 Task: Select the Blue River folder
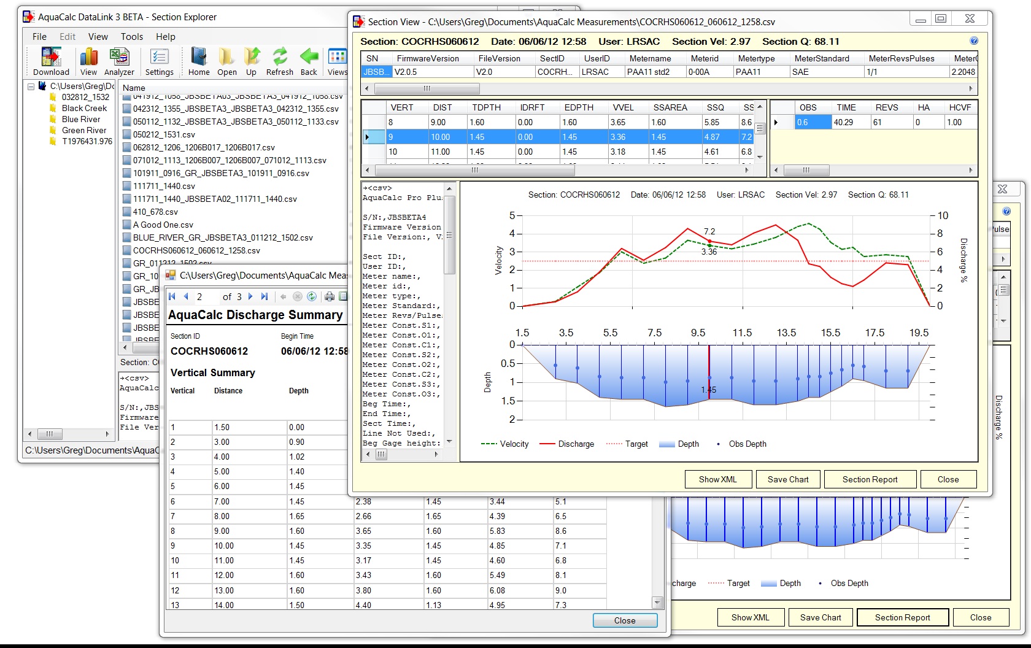click(81, 119)
